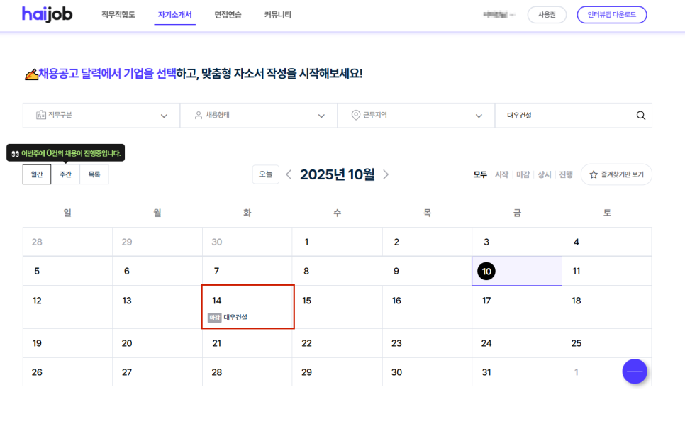The width and height of the screenshot is (685, 424).
Task: Click the 마감 badge on October 14
Action: click(214, 318)
